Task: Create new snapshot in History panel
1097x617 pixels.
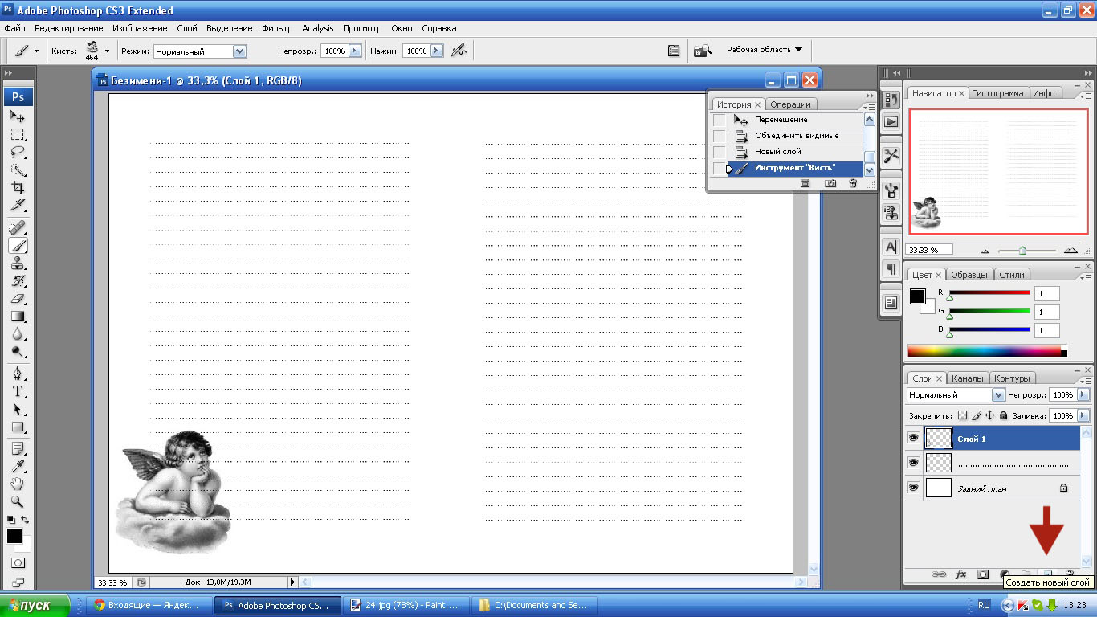Action: pyautogui.click(x=830, y=183)
